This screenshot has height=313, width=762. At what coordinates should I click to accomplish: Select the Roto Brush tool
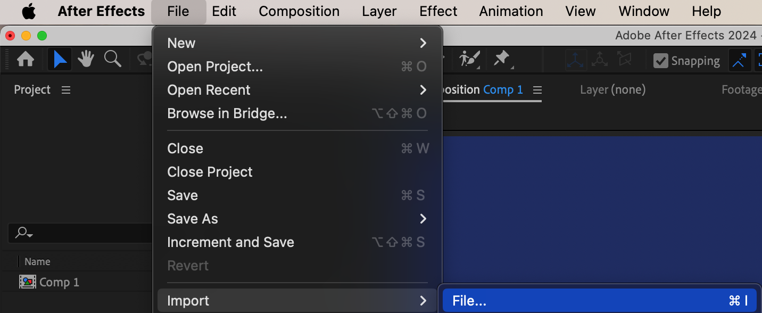tap(470, 59)
